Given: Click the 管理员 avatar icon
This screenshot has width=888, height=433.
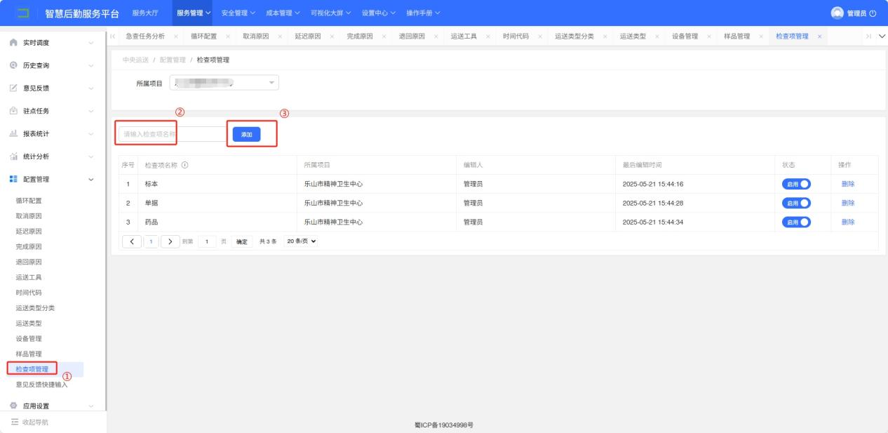Looking at the screenshot, I should coord(837,13).
